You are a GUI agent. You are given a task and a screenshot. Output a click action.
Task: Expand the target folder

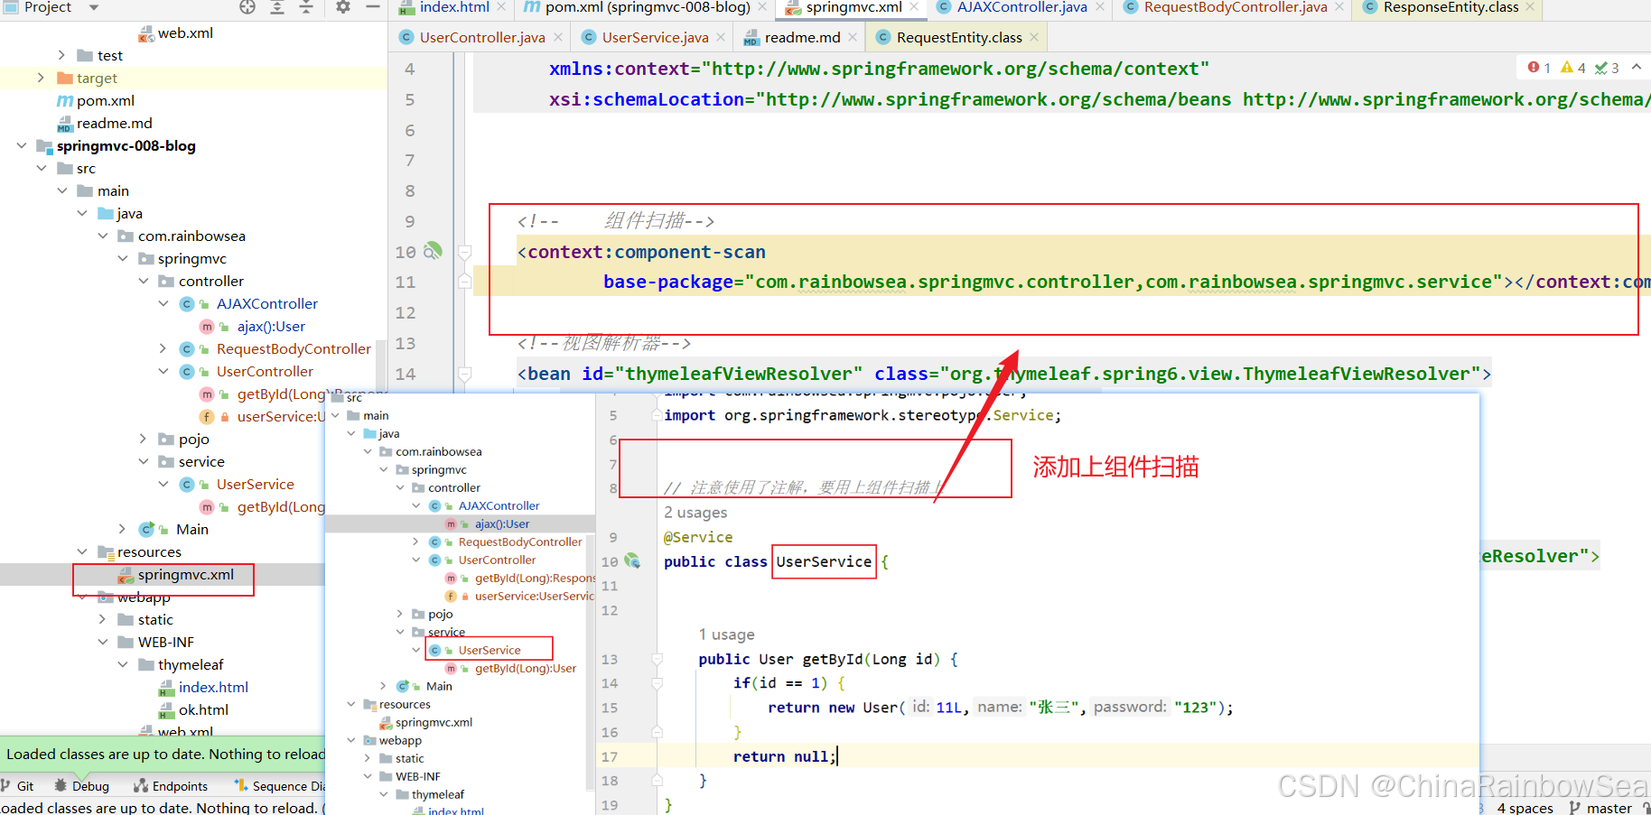tap(41, 78)
